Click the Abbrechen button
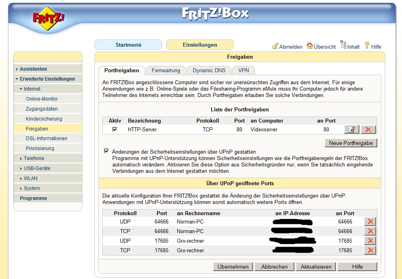 tap(275, 267)
